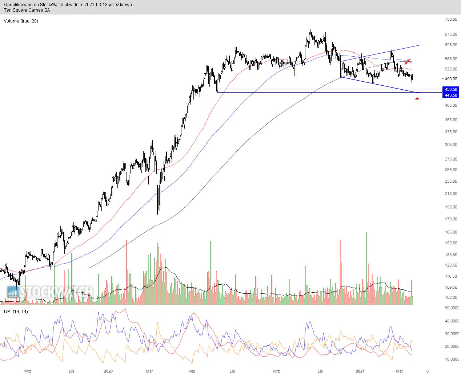461x374 pixels.
Task: Click the 305,00 price axis label
Action: point(451,145)
